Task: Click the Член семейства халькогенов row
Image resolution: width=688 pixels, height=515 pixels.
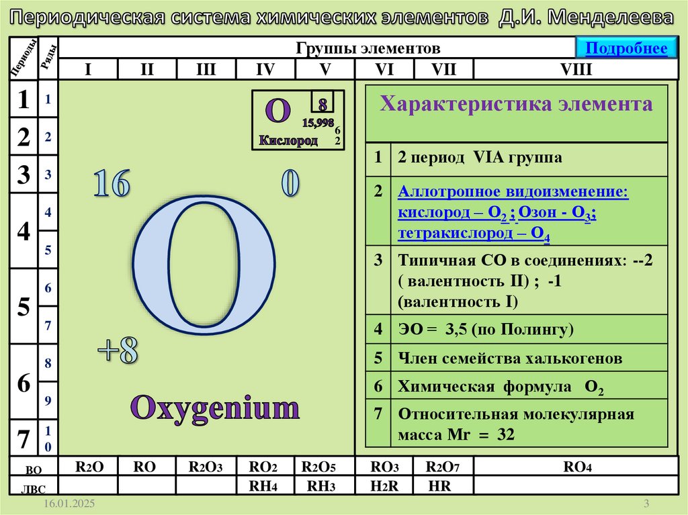Action: point(517,358)
